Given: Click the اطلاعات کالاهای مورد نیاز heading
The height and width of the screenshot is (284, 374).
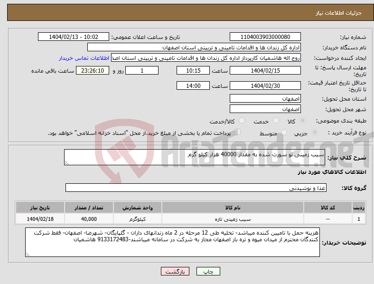Looking at the screenshot, I should (332, 172).
